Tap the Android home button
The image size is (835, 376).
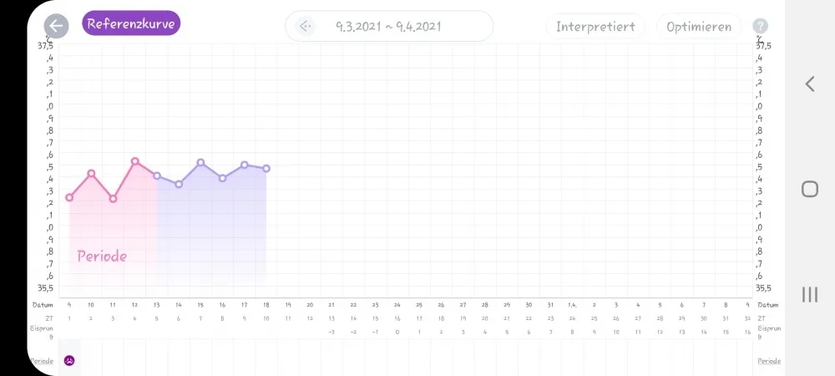pos(809,189)
